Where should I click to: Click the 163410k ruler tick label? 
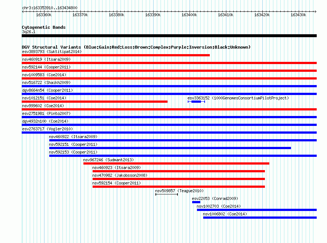(x=226, y=15)
